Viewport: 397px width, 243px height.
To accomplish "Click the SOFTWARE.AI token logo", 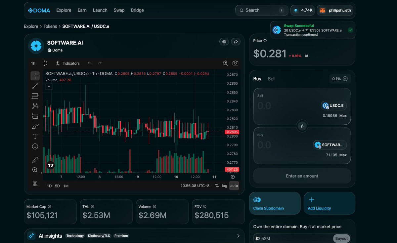I will [x=36, y=46].
